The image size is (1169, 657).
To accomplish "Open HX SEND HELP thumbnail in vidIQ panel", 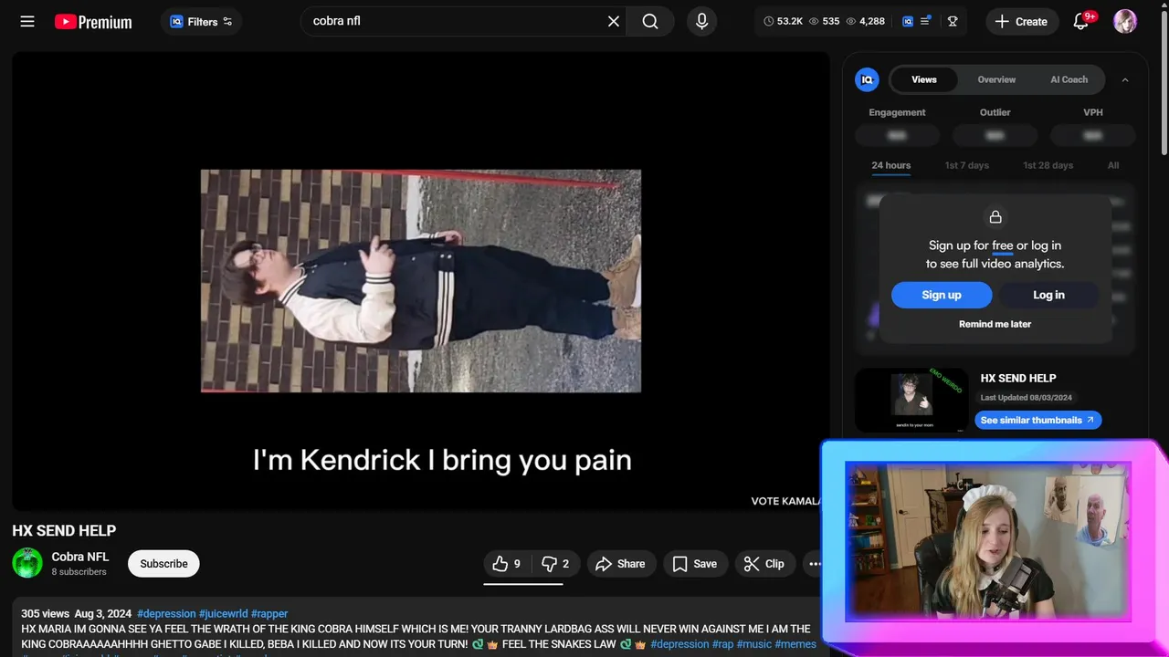I will click(911, 400).
